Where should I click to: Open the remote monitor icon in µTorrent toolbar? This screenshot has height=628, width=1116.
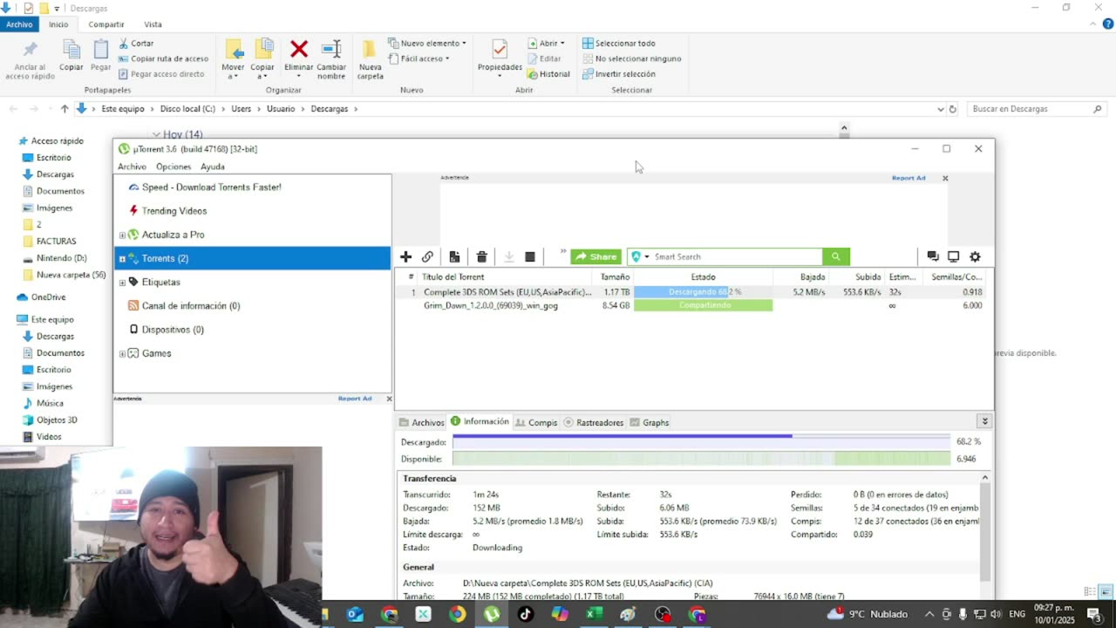[x=953, y=256]
